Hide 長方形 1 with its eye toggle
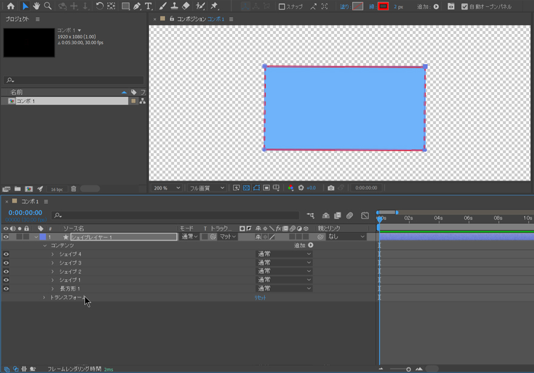 point(6,289)
